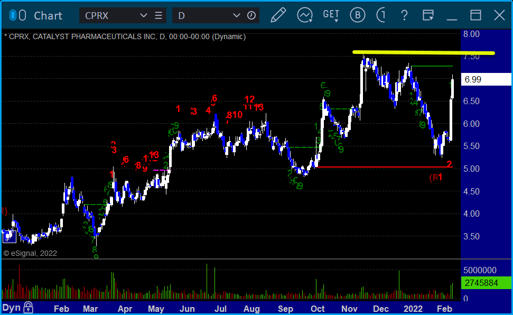Click the clock icon next to interval
Screen dimensions: 513x315
(251, 15)
